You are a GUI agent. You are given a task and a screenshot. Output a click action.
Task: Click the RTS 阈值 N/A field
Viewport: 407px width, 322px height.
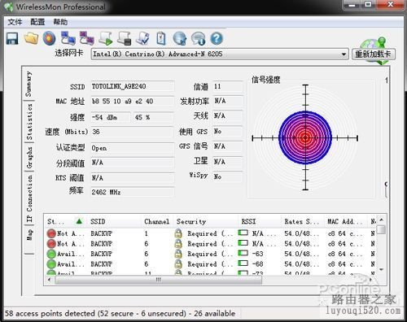[133, 178]
